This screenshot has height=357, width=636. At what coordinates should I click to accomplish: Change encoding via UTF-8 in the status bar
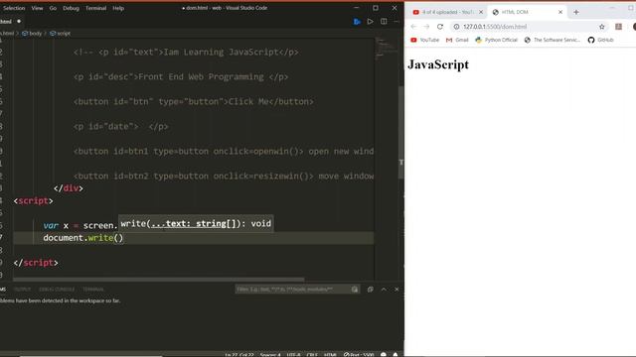294,355
